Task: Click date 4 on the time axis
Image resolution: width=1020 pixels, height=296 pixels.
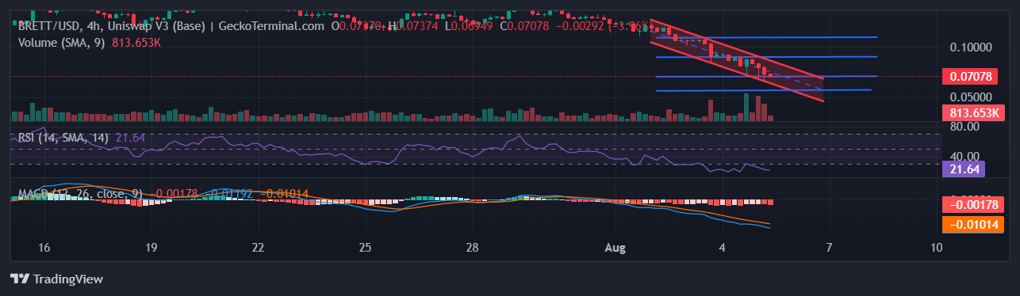Action: tap(722, 248)
